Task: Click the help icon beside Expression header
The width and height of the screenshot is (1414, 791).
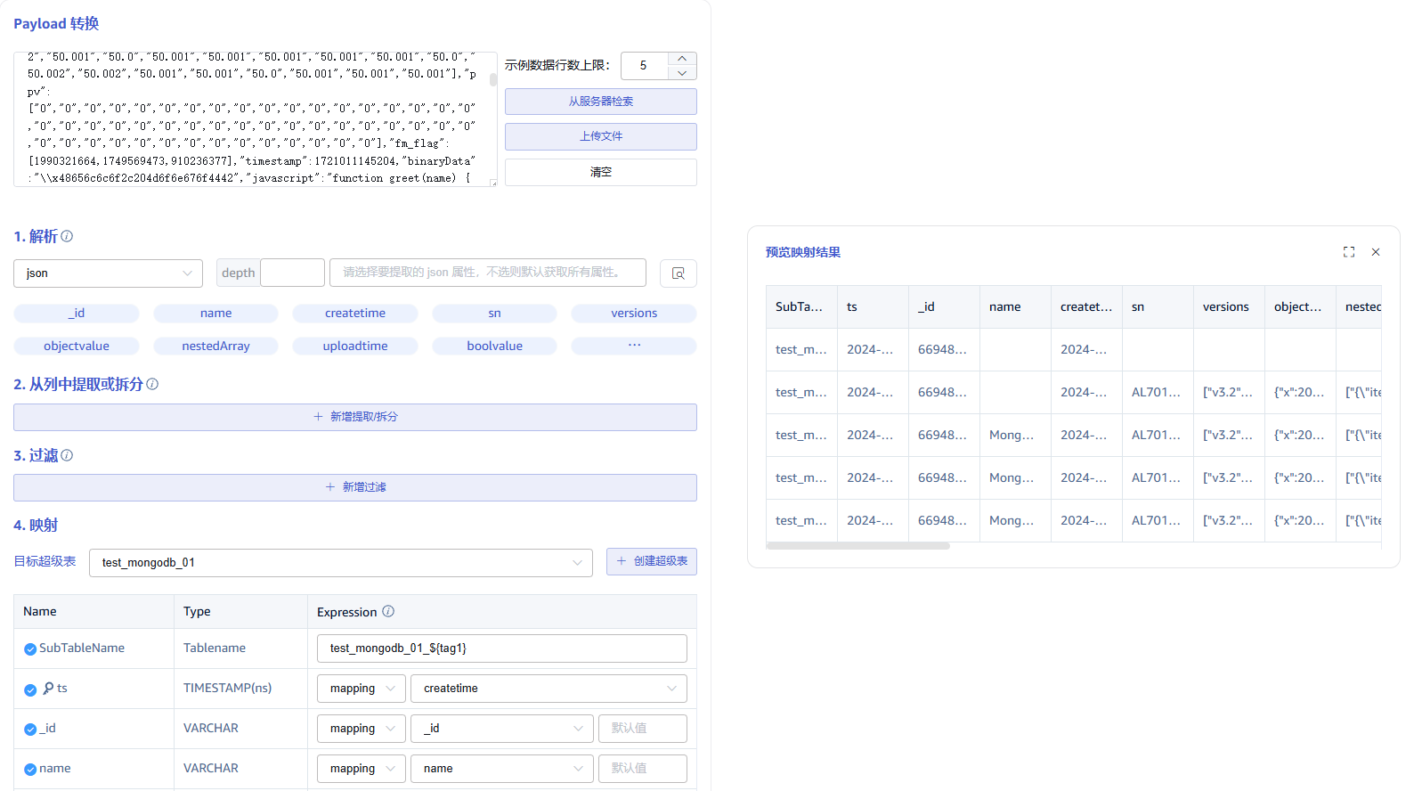Action: coord(388,611)
